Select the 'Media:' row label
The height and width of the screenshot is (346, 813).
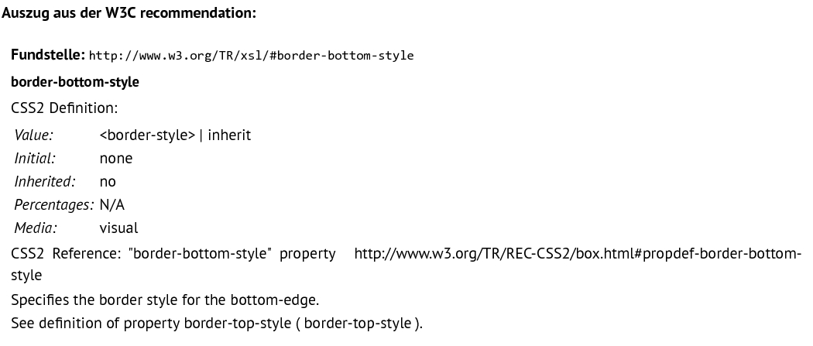point(36,228)
